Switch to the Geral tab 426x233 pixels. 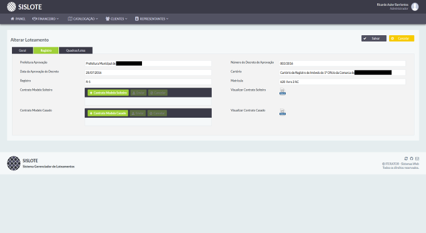23,51
